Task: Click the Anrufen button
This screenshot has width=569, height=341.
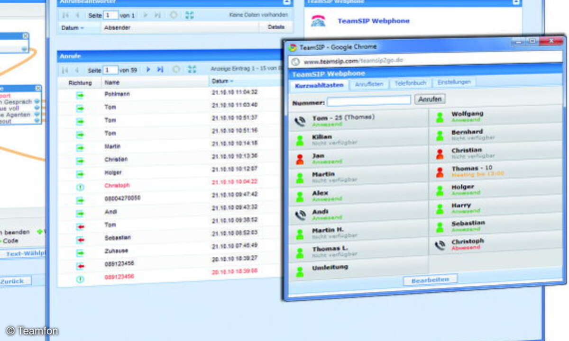Action: click(430, 99)
